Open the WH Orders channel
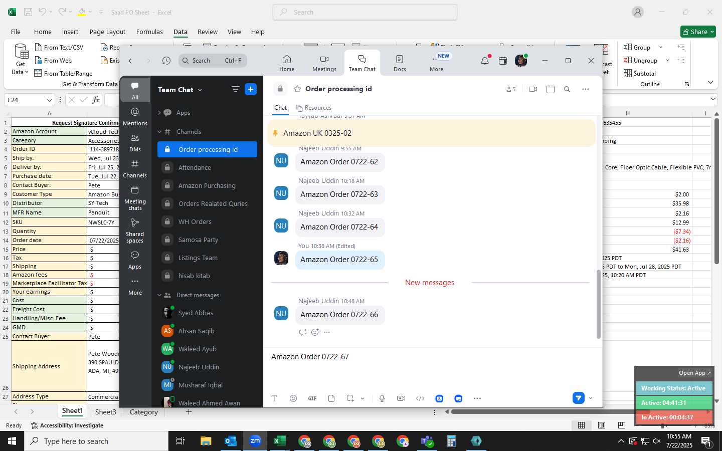722x451 pixels. [x=207, y=221]
